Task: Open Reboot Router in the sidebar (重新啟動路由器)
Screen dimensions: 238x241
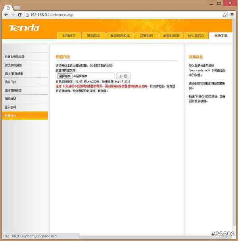Action: (x=25, y=57)
